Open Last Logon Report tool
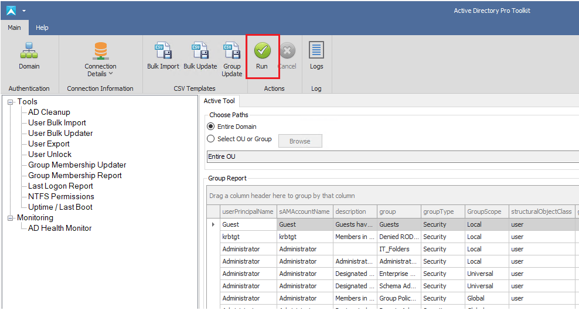The width and height of the screenshot is (579, 314). tap(60, 186)
